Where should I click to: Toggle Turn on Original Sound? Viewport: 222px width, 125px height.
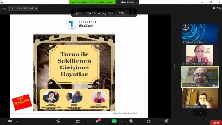pos(21,8)
